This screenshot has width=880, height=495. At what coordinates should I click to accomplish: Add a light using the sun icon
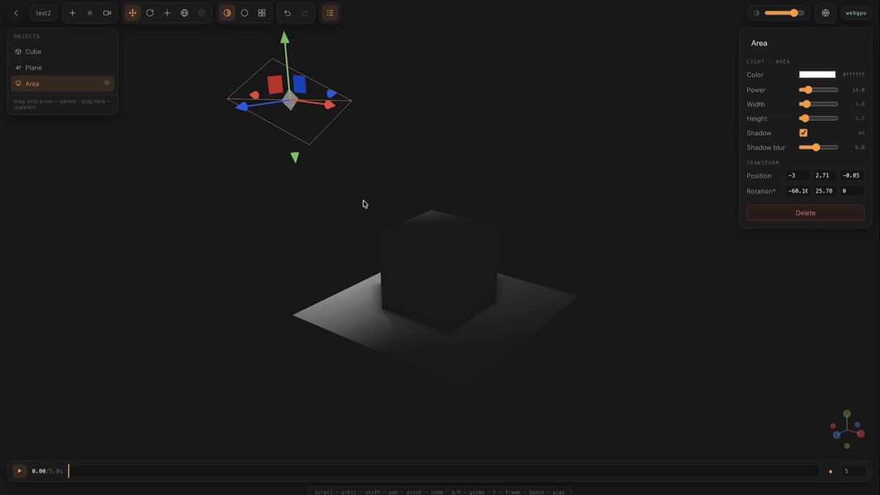pos(89,13)
